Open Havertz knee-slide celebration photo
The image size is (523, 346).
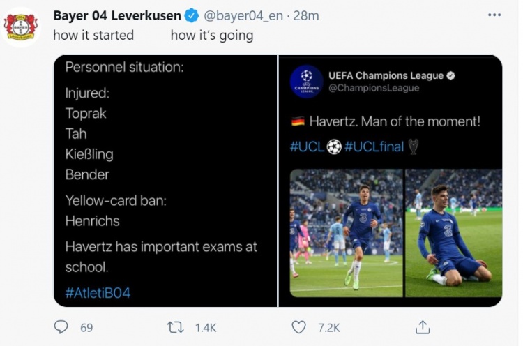click(x=453, y=233)
